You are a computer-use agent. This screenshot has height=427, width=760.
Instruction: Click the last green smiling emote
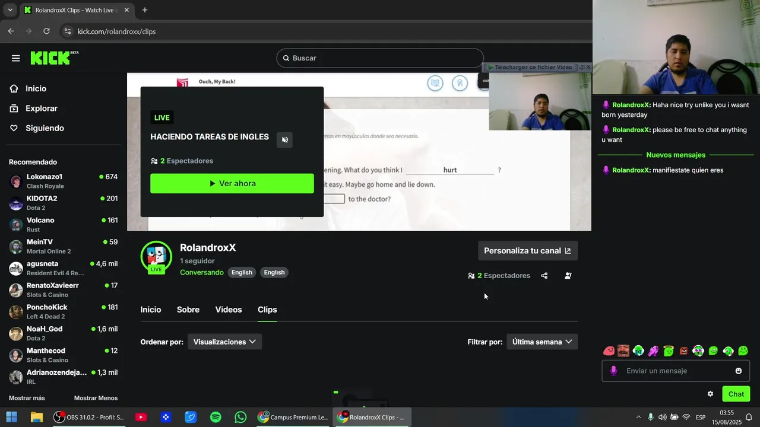pos(743,351)
